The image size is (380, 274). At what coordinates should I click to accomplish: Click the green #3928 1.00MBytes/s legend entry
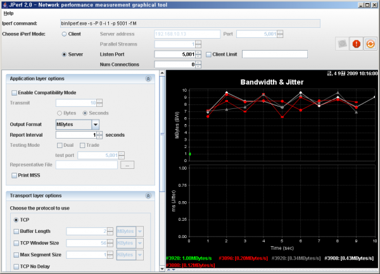tap(189, 258)
